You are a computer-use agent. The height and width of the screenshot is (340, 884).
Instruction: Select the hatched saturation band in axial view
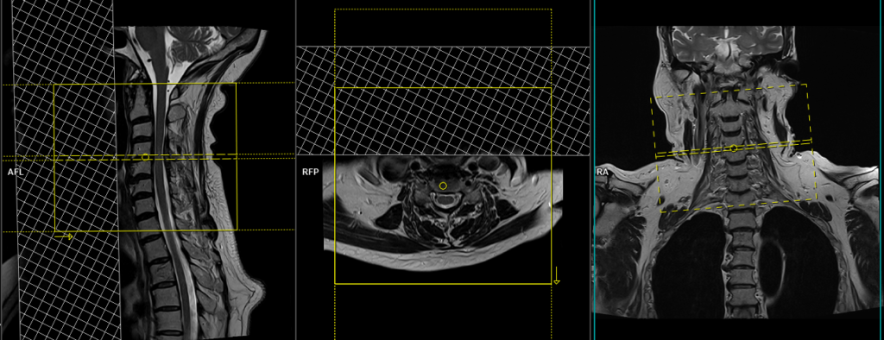(443, 101)
